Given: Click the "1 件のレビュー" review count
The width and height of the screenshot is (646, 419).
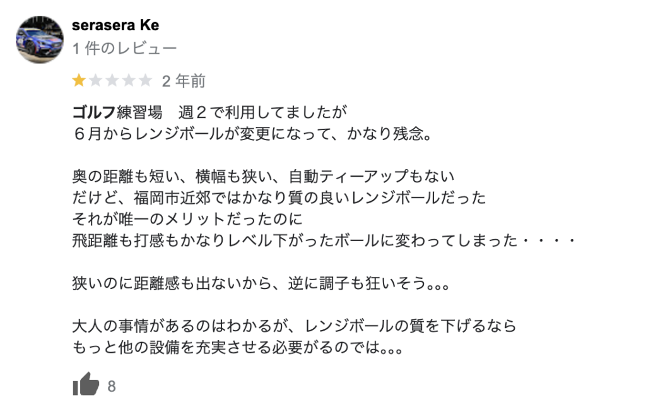Looking at the screenshot, I should coord(124,48).
